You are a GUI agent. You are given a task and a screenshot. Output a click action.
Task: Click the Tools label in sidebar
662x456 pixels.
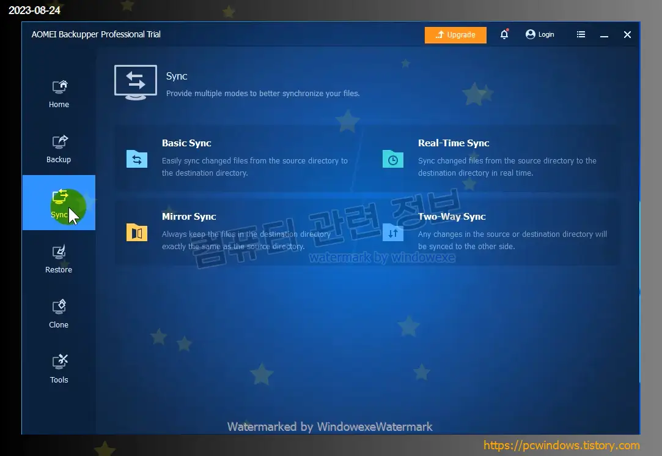59,379
